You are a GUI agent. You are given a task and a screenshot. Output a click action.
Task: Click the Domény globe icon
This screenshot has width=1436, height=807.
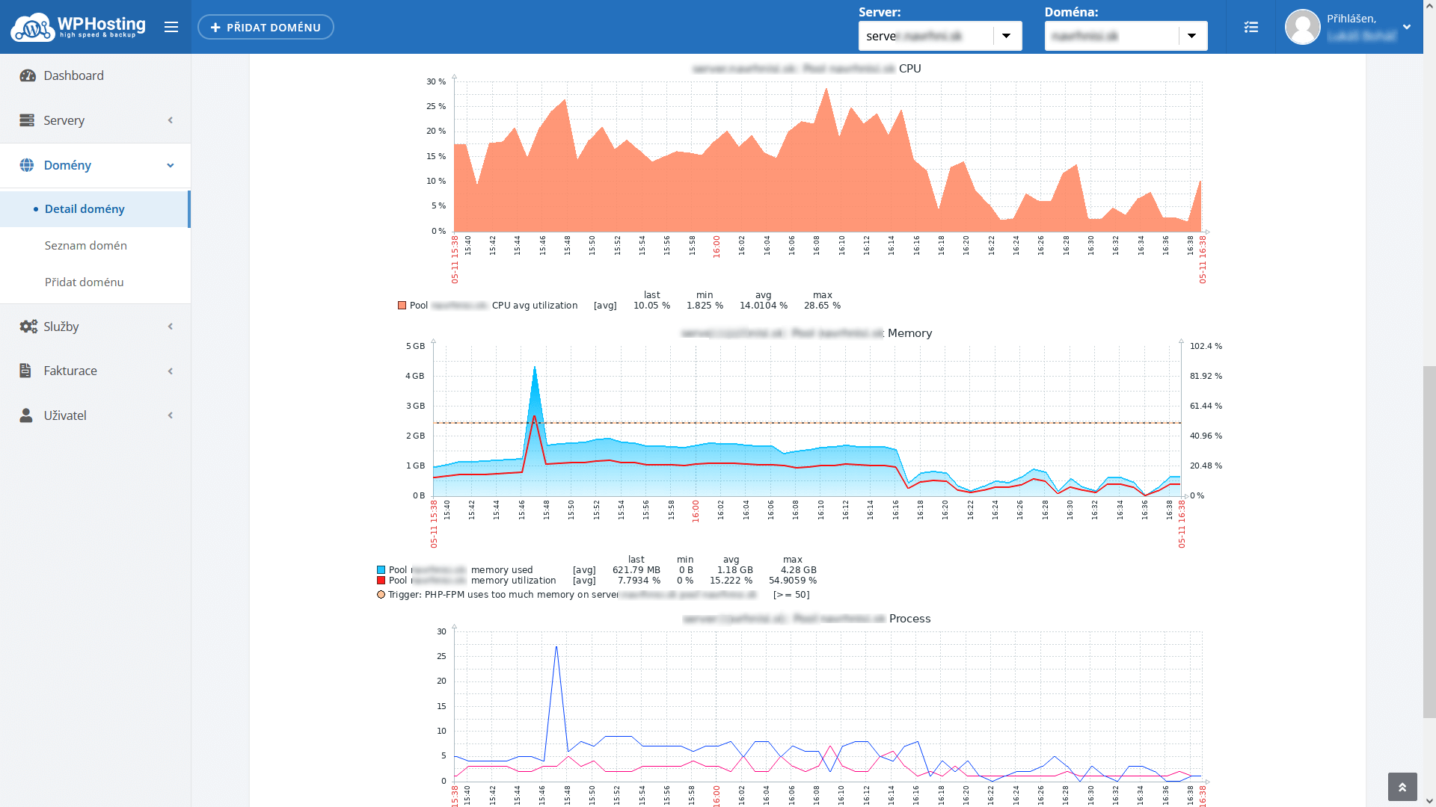click(27, 165)
